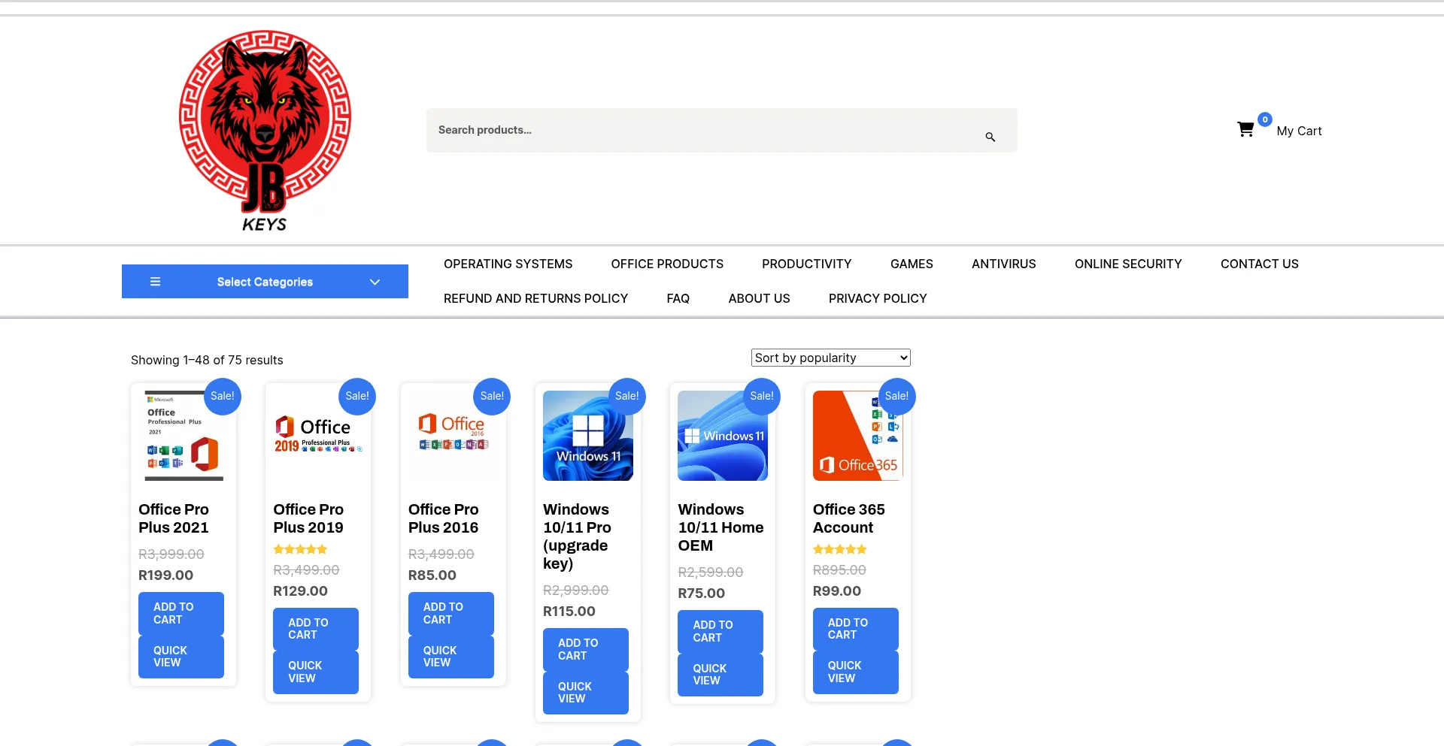Open Refund and Returns Policy page

click(x=535, y=298)
